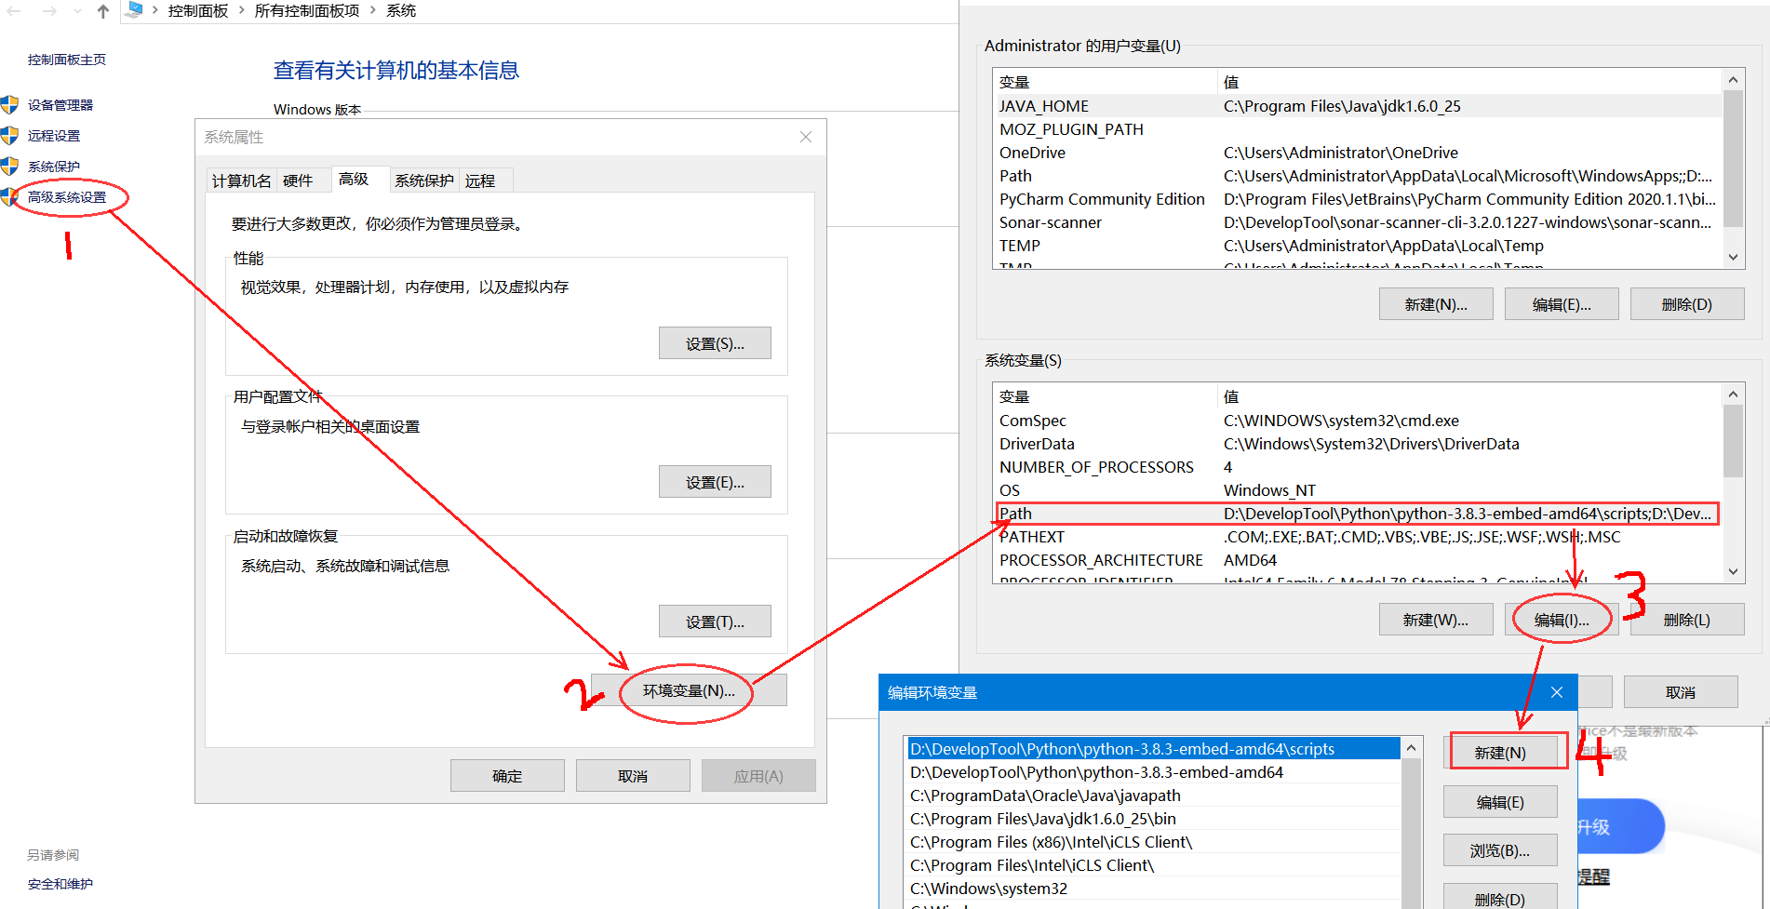Select the python-3.8.3-embed-amd64\scripts path entry
1770x909 pixels.
(1154, 749)
